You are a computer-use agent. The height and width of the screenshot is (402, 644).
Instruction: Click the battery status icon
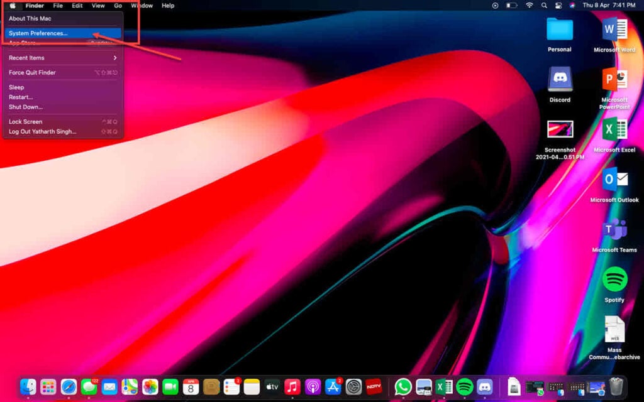511,6
